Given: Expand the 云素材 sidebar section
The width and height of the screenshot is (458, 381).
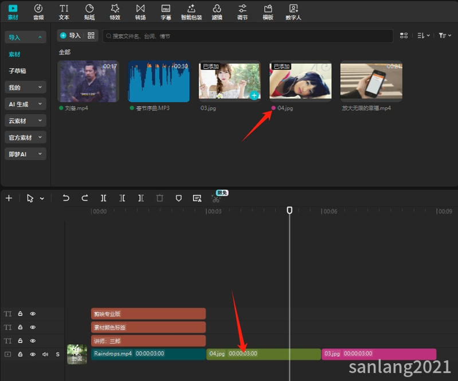Looking at the screenshot, I should [x=25, y=120].
